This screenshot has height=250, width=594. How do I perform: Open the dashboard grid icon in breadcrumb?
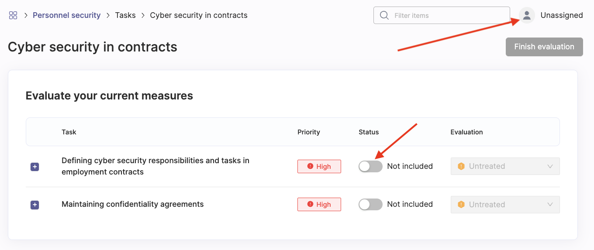(13, 15)
